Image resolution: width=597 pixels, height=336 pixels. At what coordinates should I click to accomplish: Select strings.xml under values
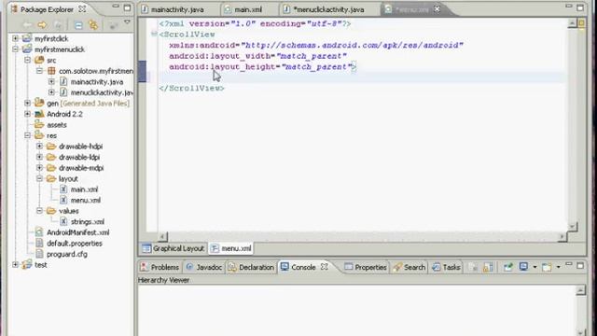[88, 222]
